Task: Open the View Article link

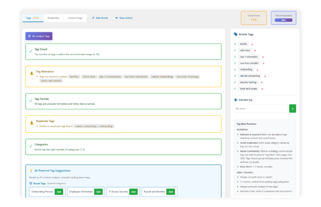Action: click(124, 18)
